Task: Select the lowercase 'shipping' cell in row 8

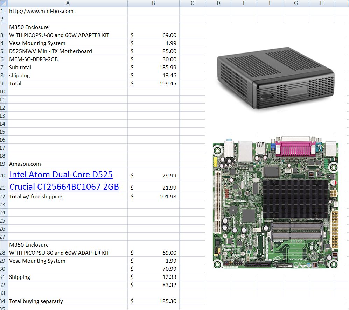Action: 68,75
